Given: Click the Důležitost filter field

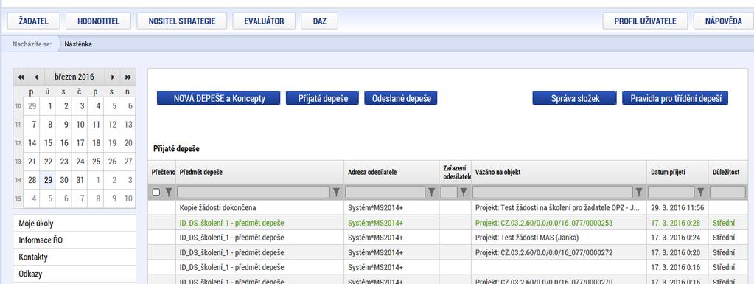Looking at the screenshot, I should 728,193.
